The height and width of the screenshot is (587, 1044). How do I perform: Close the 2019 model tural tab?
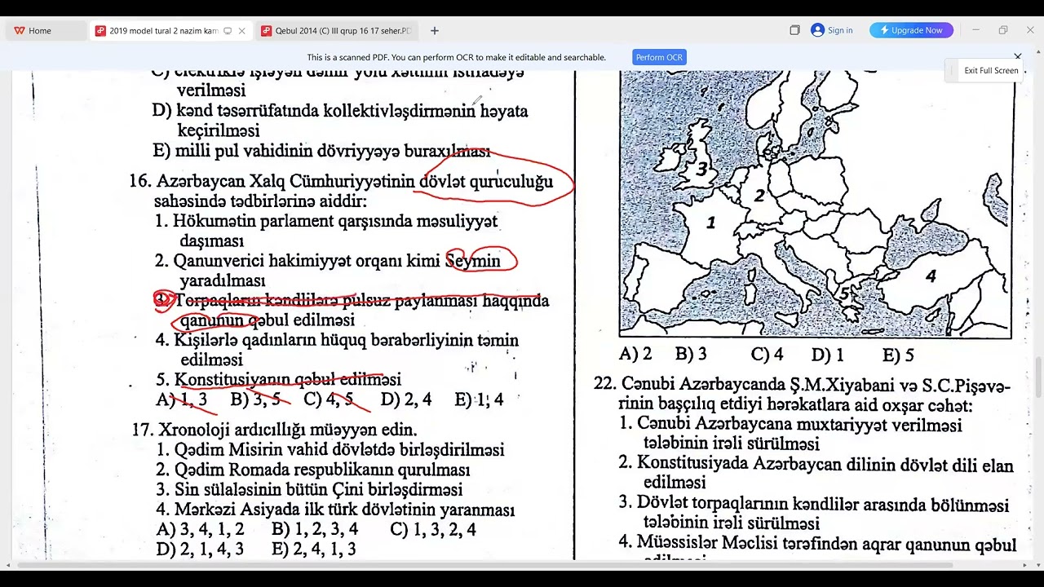coord(242,31)
